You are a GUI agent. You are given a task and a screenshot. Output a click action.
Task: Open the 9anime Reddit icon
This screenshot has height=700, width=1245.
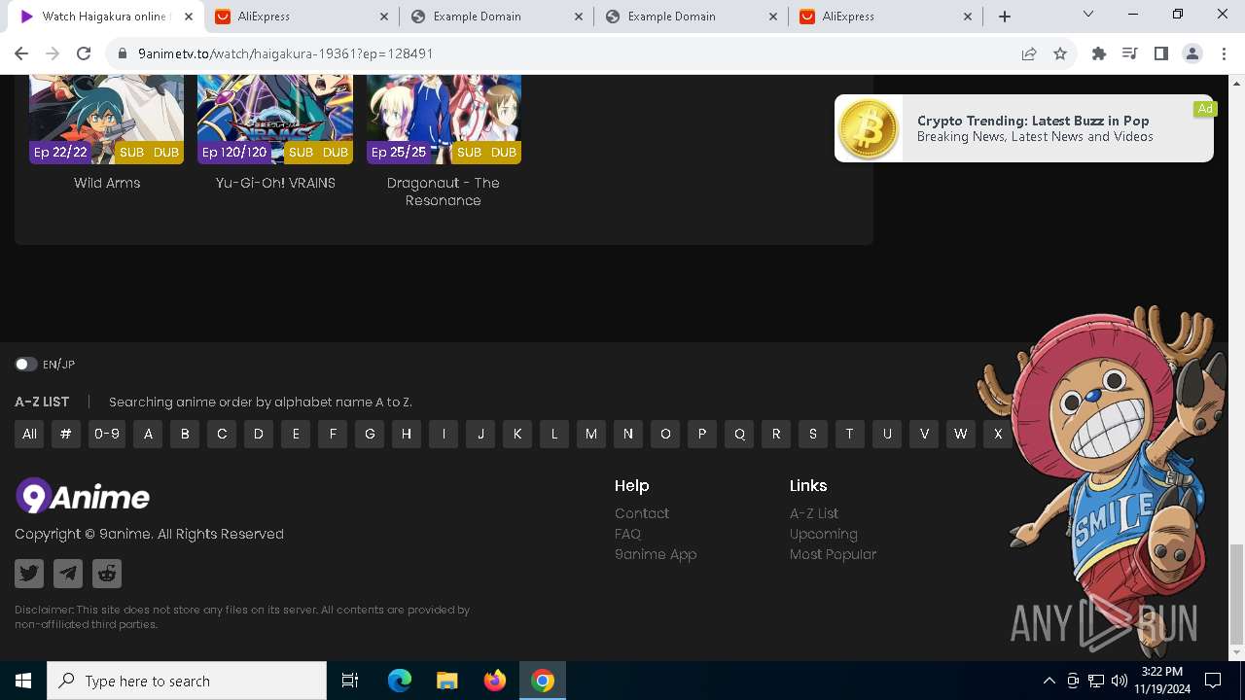[x=107, y=574]
